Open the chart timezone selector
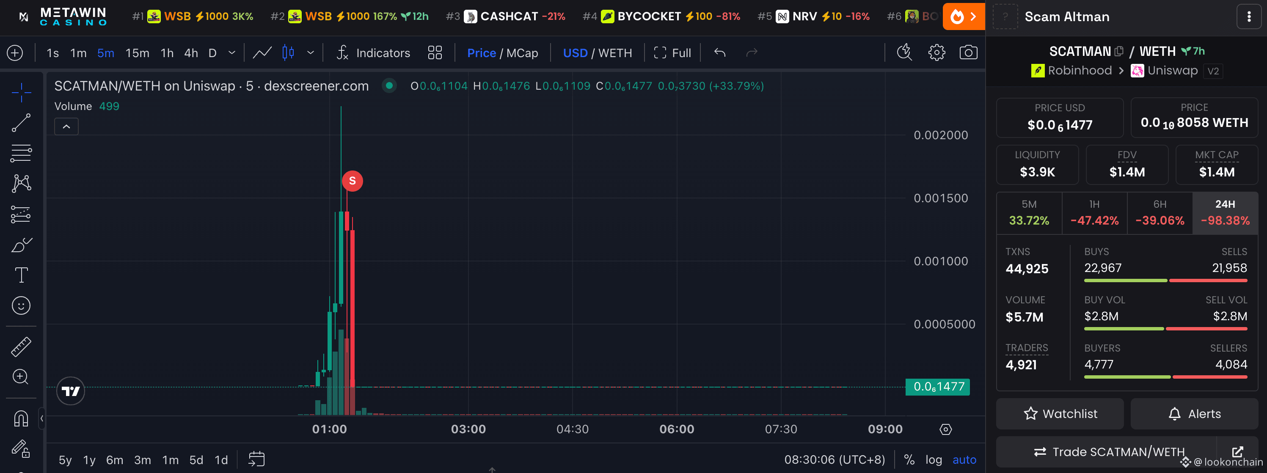 click(834, 460)
